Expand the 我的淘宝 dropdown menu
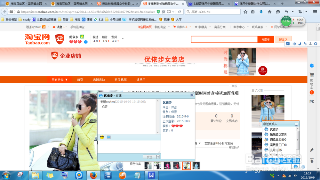 point(169,27)
